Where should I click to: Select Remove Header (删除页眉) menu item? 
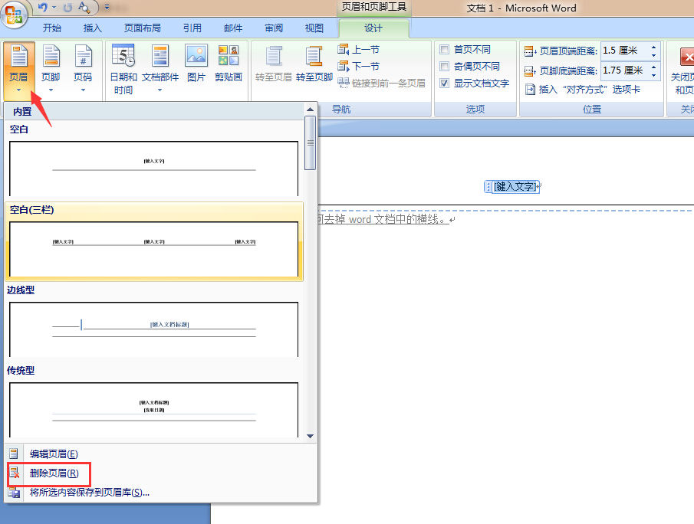tap(54, 473)
